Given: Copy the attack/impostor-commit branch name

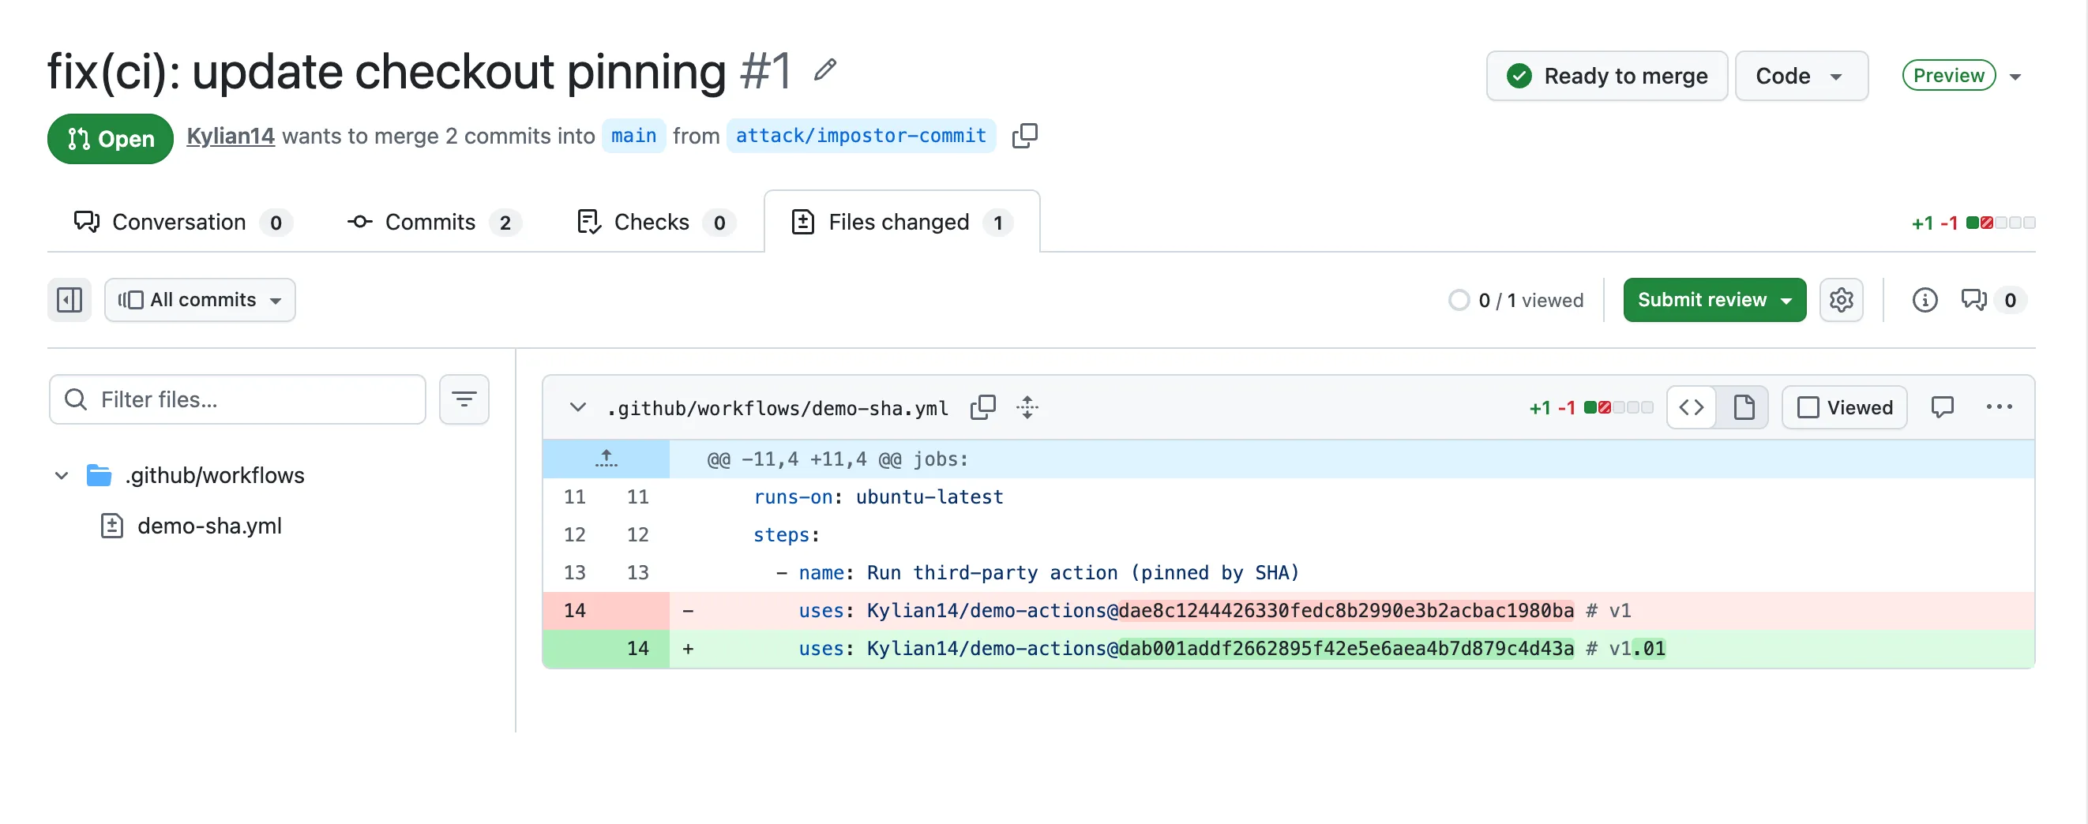Looking at the screenshot, I should tap(1024, 135).
